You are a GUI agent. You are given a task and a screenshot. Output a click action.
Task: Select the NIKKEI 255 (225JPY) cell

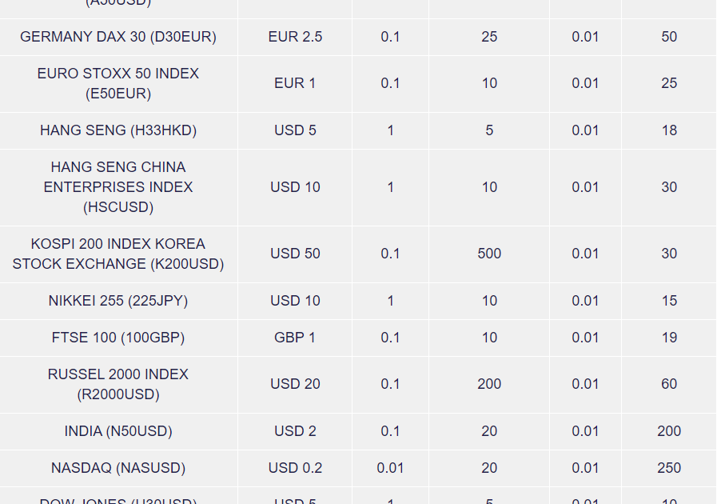click(118, 301)
